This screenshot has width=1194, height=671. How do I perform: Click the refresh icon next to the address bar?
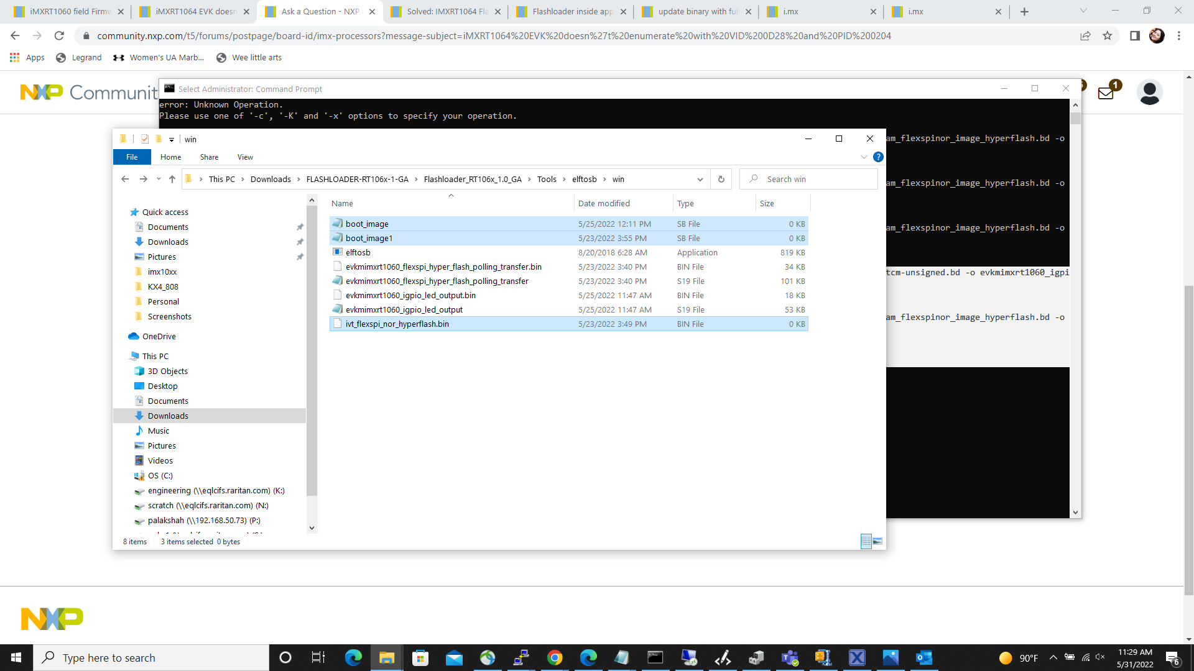[59, 35]
